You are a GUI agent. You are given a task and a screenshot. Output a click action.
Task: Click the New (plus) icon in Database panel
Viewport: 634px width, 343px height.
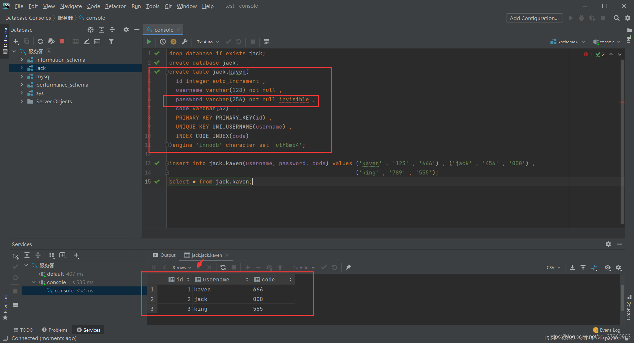pyautogui.click(x=16, y=41)
